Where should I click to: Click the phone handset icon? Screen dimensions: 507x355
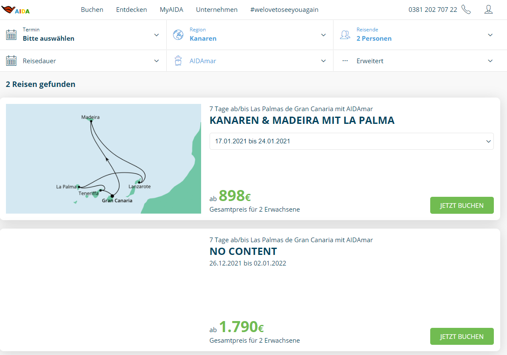tap(466, 9)
